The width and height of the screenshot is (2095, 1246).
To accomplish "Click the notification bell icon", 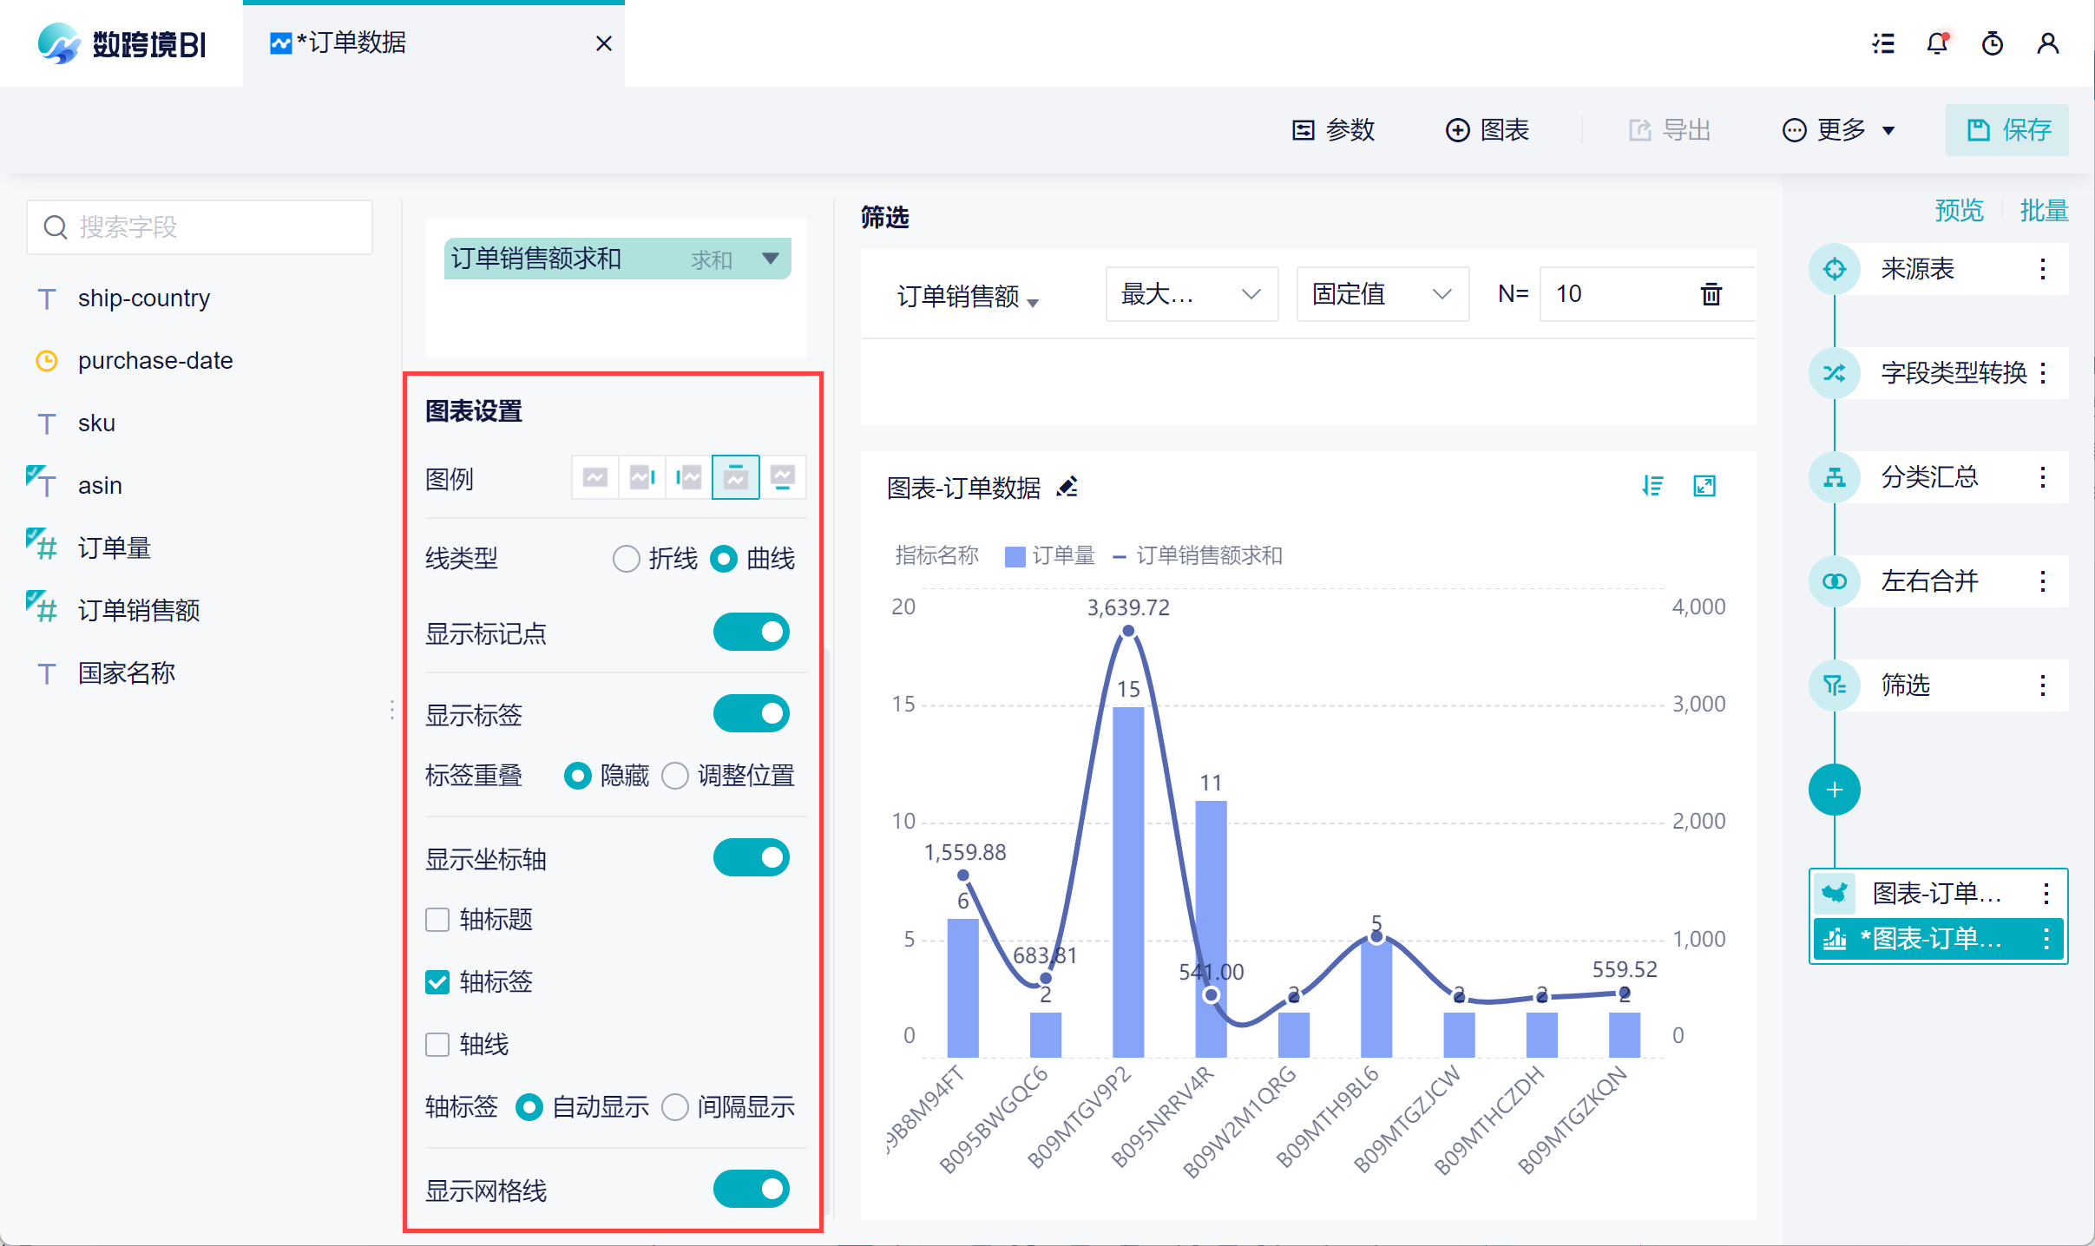I will 1936,43.
